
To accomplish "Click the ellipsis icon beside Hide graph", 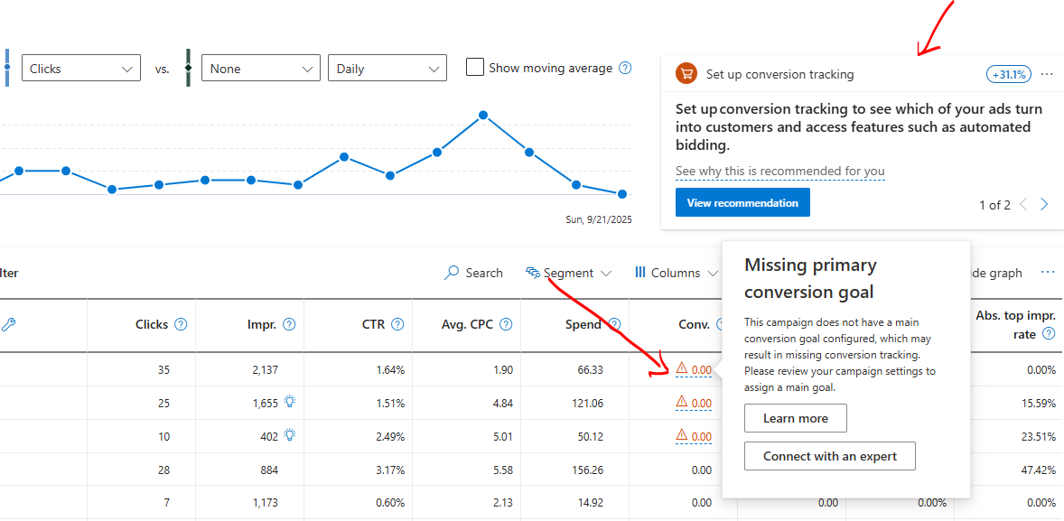I will point(1048,272).
